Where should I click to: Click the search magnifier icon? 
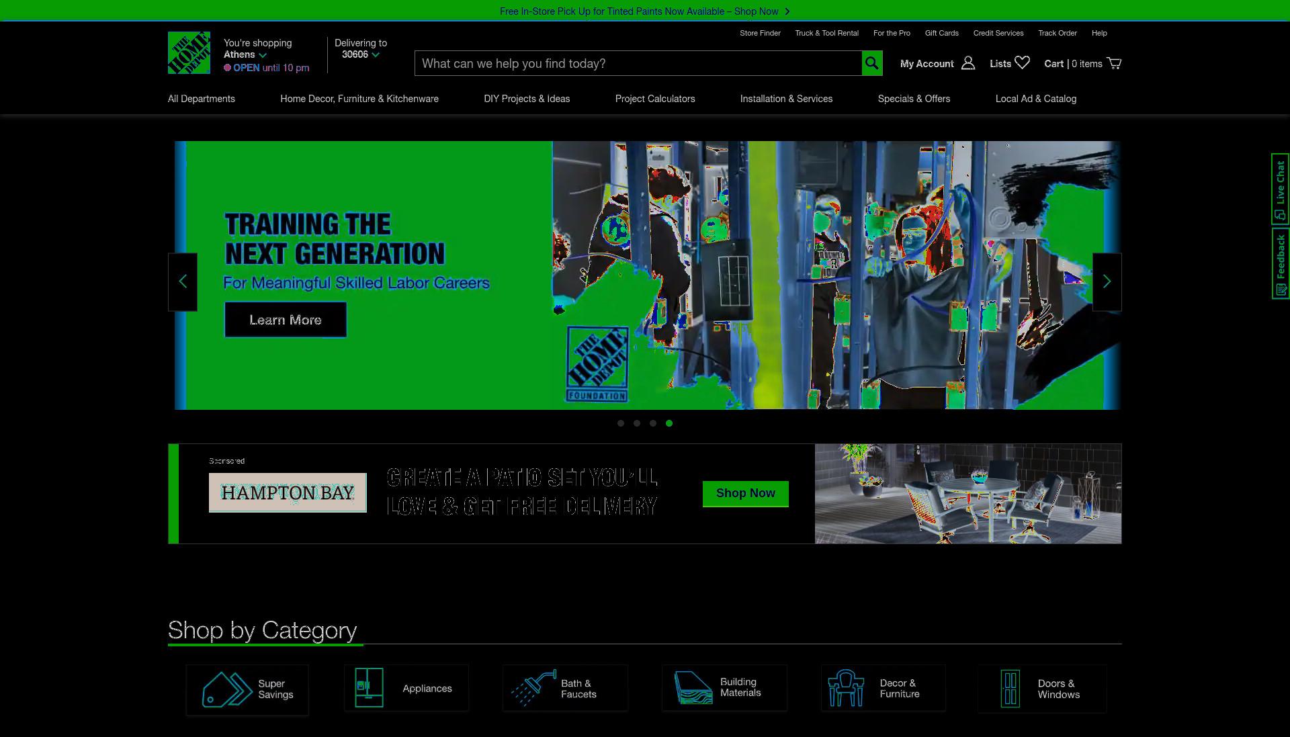[872, 63]
